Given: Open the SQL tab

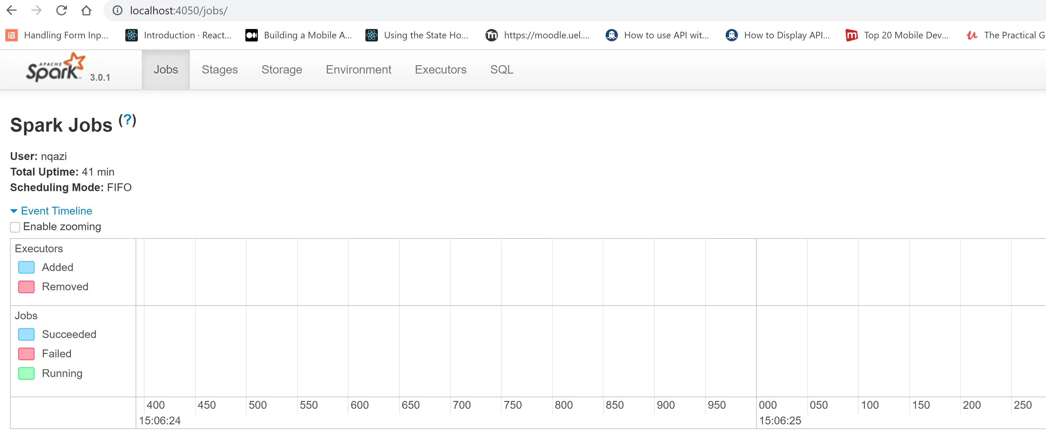Looking at the screenshot, I should click(501, 70).
